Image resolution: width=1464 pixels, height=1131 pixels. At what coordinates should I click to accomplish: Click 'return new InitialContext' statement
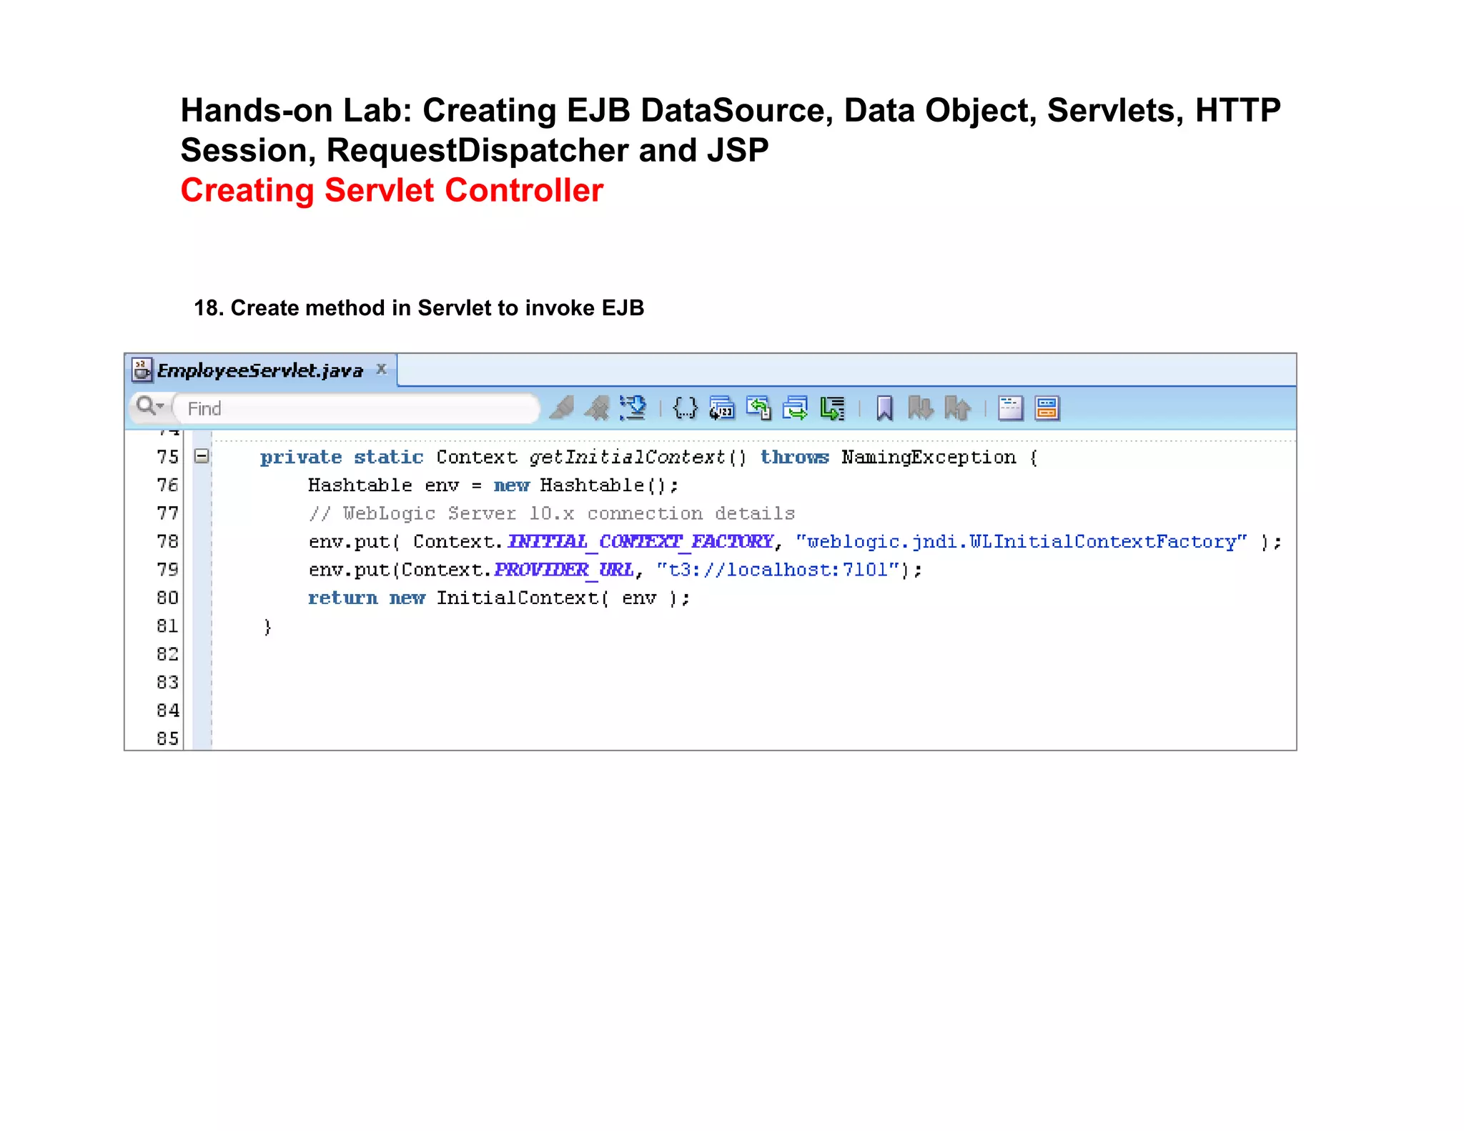499,598
